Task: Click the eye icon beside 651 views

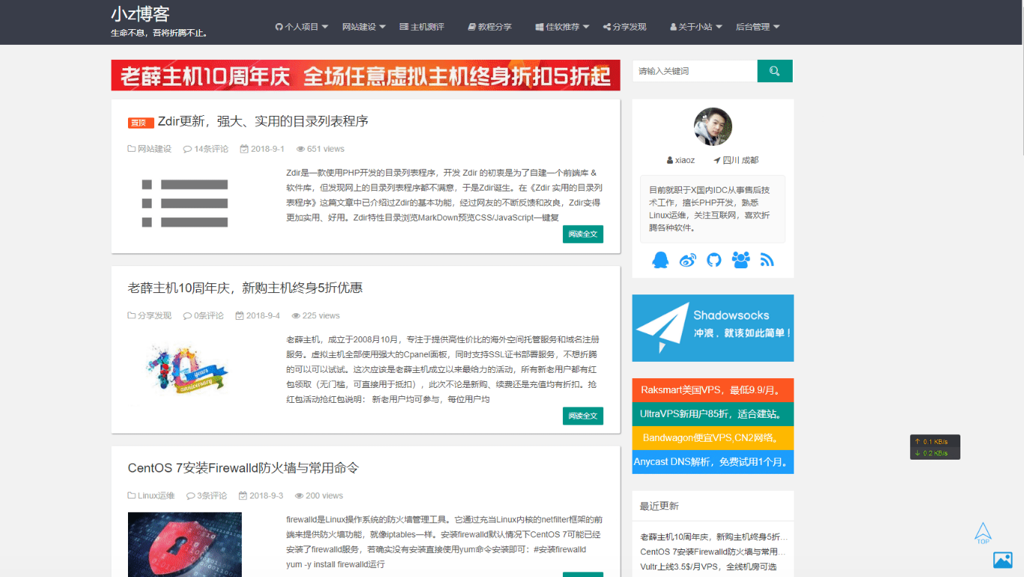Action: (x=302, y=149)
